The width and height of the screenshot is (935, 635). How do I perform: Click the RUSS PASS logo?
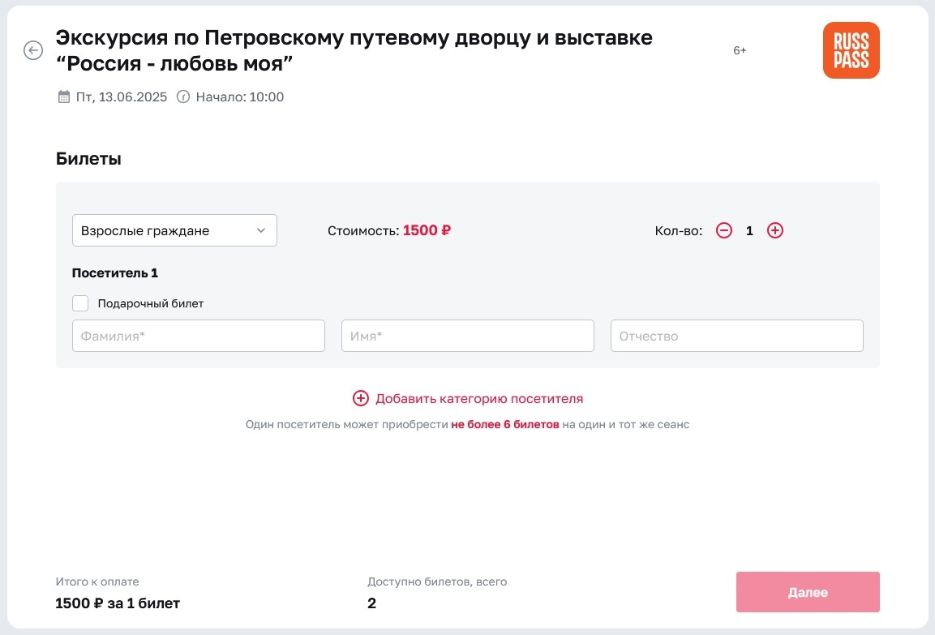pos(851,49)
